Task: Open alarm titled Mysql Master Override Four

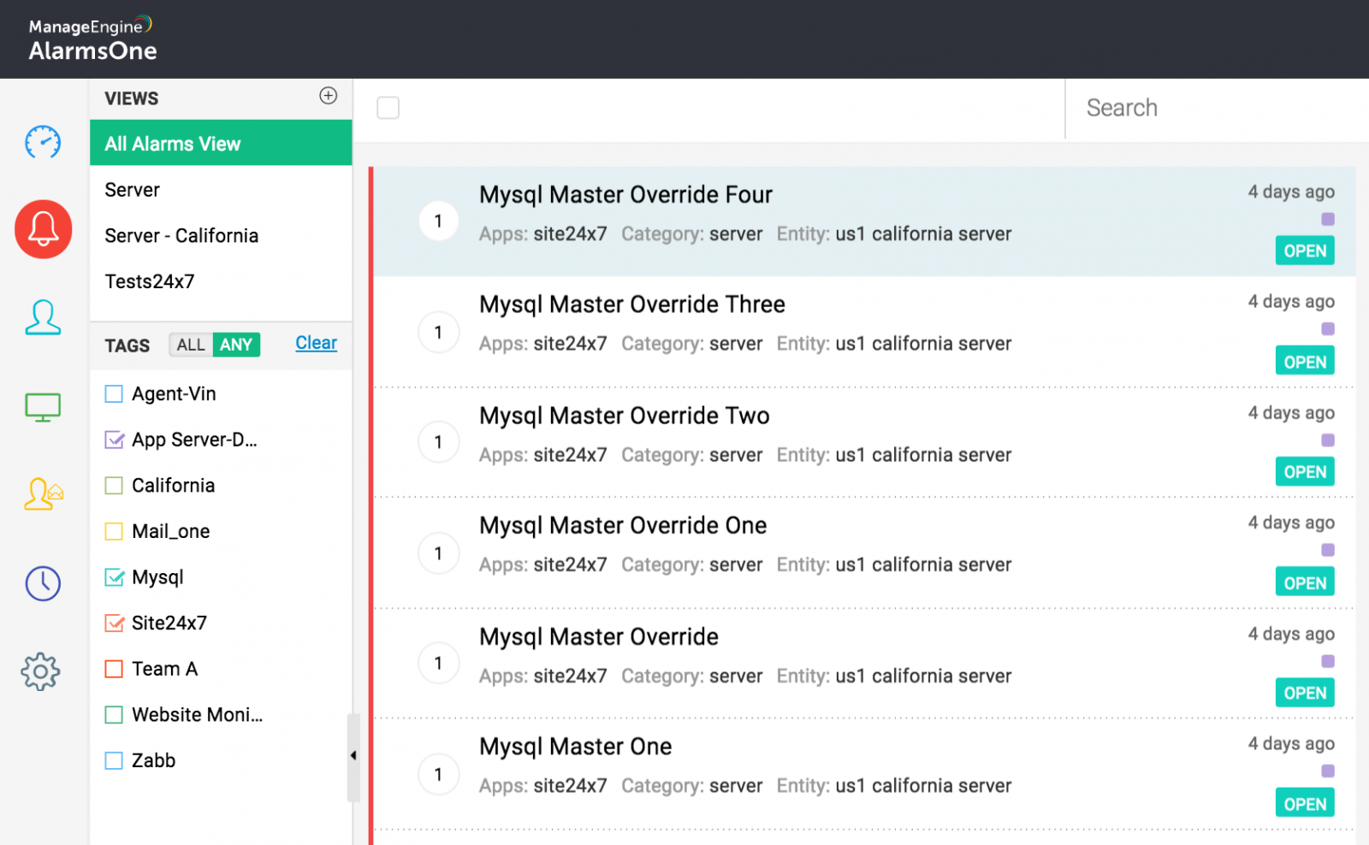Action: (625, 195)
